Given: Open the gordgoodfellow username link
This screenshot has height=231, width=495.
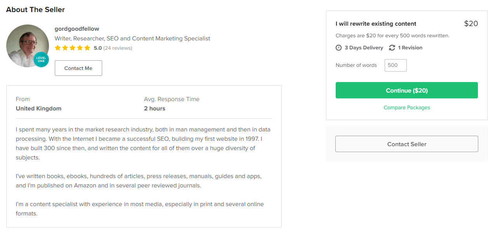Looking at the screenshot, I should pyautogui.click(x=77, y=29).
